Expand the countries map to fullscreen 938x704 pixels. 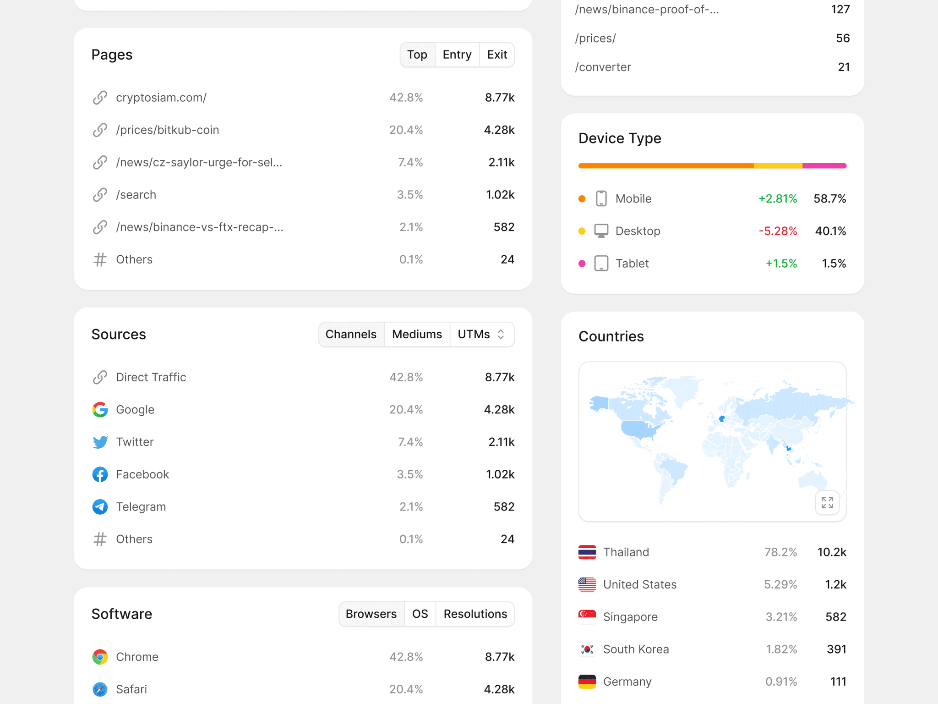click(827, 502)
